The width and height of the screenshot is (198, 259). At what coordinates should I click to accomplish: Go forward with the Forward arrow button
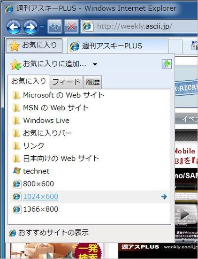(x=30, y=27)
